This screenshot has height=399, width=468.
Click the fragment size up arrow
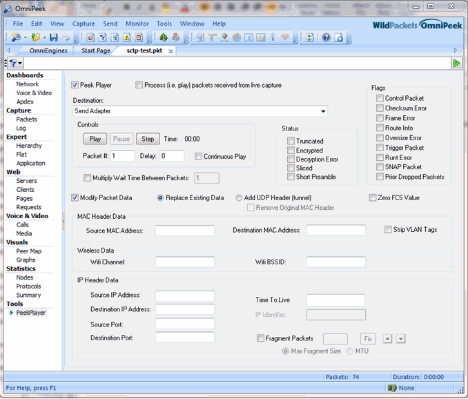387,339
